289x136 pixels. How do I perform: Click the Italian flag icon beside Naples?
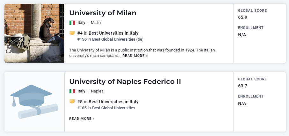click(x=72, y=91)
